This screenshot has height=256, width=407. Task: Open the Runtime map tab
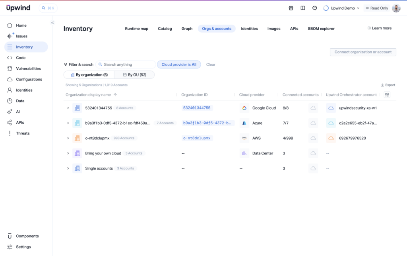click(x=136, y=29)
